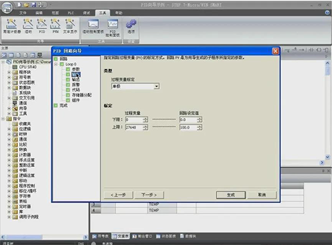The image size is (332, 245).
Task: Print from the quick access bar
Action: pyautogui.click(x=41, y=5)
